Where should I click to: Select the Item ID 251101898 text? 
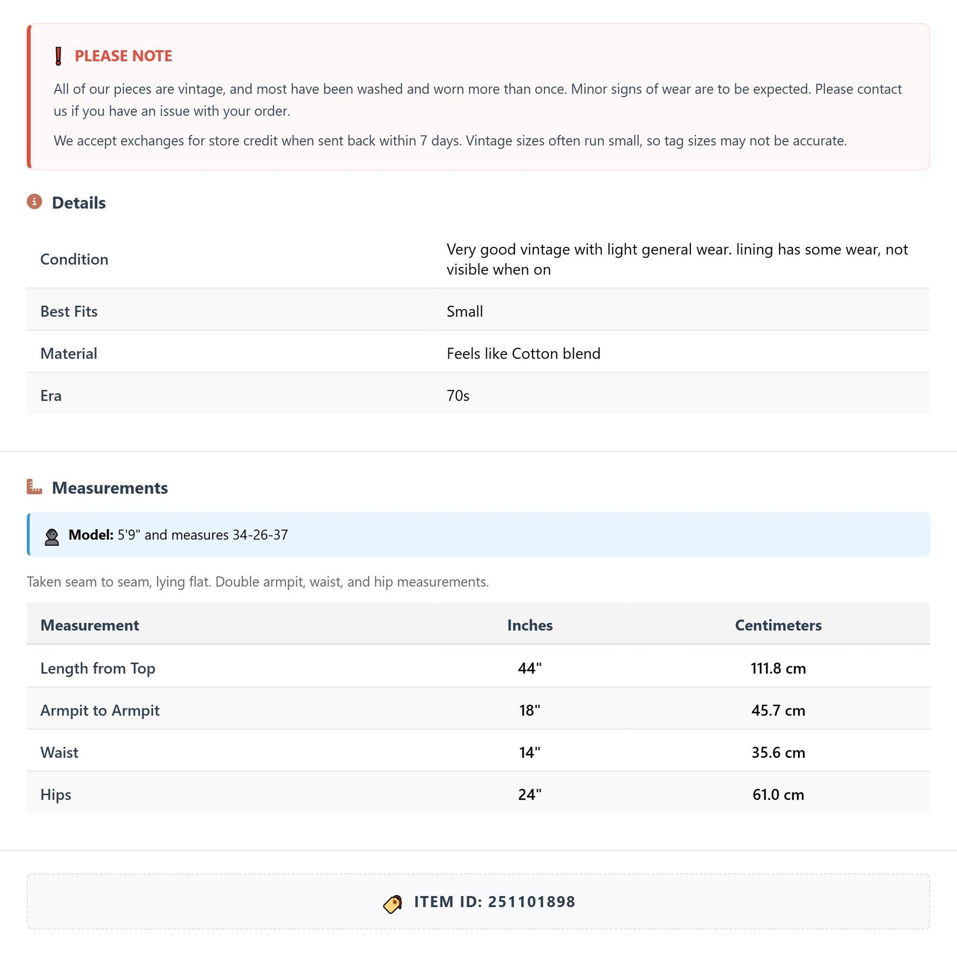tap(495, 901)
